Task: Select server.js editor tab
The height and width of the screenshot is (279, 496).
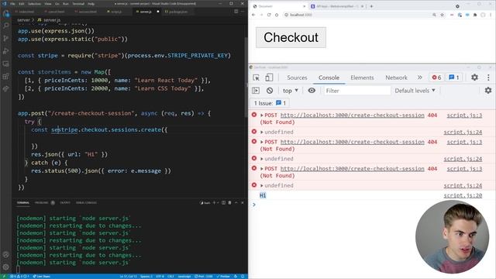Action: point(146,12)
